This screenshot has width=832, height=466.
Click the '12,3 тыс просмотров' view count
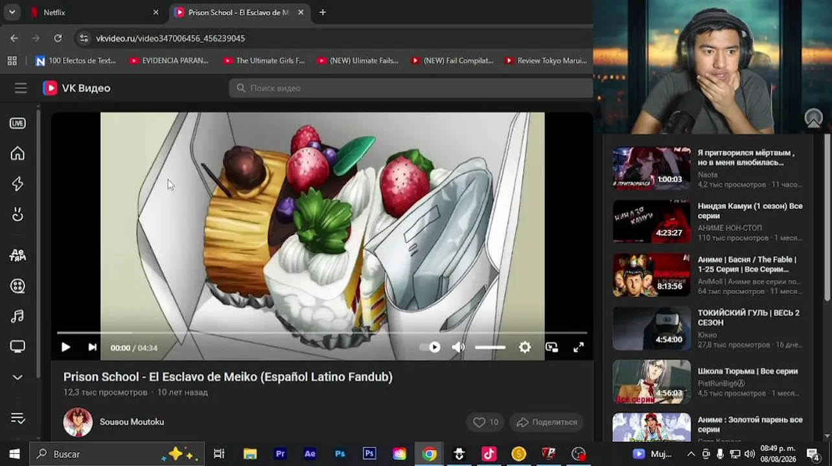105,392
